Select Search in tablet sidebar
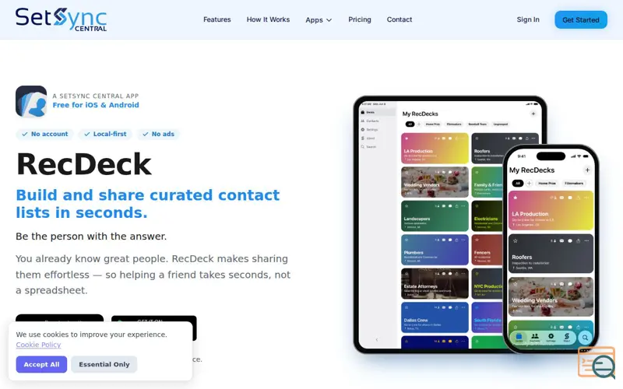Viewport: 623px width, 389px height. click(x=368, y=147)
